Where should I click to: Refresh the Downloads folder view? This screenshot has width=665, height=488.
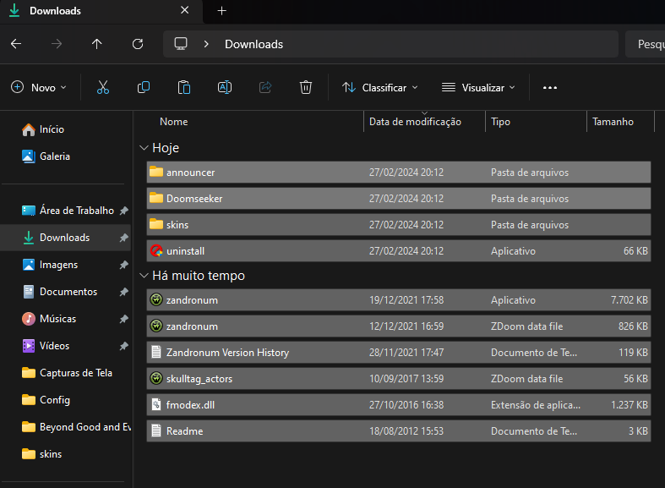[x=138, y=44]
